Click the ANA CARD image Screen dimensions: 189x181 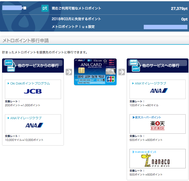(x=95, y=72)
